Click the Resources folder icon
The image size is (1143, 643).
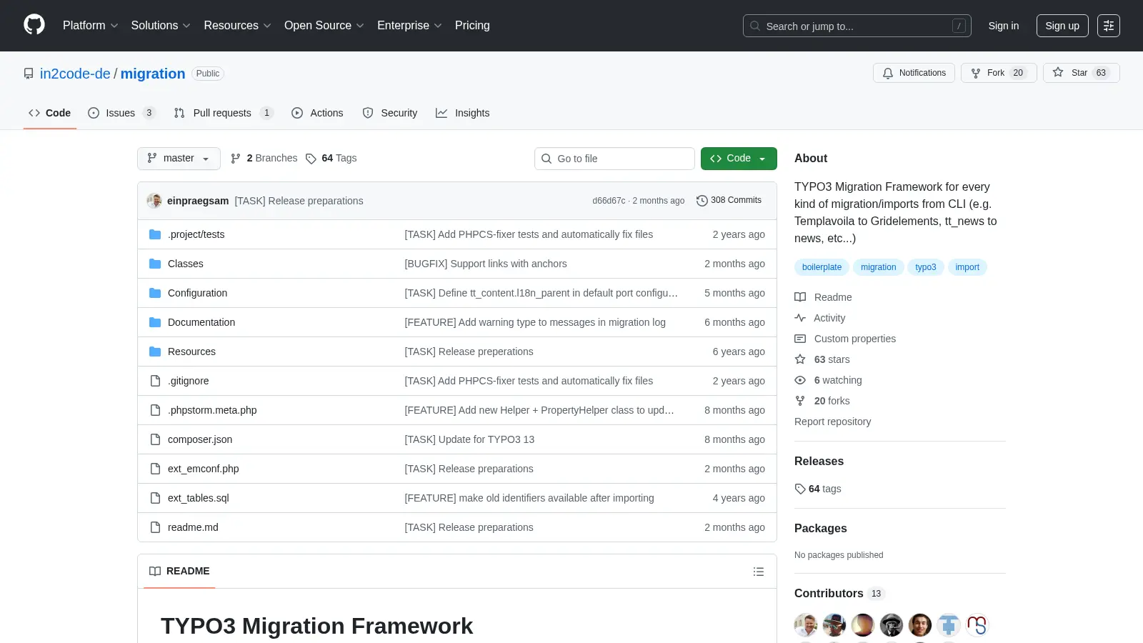point(155,352)
